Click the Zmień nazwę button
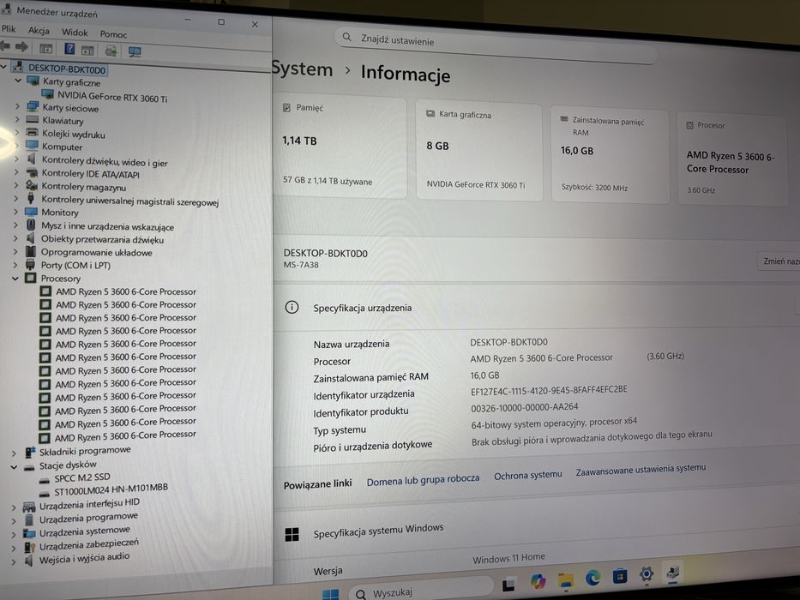The height and width of the screenshot is (600, 800). (x=780, y=261)
